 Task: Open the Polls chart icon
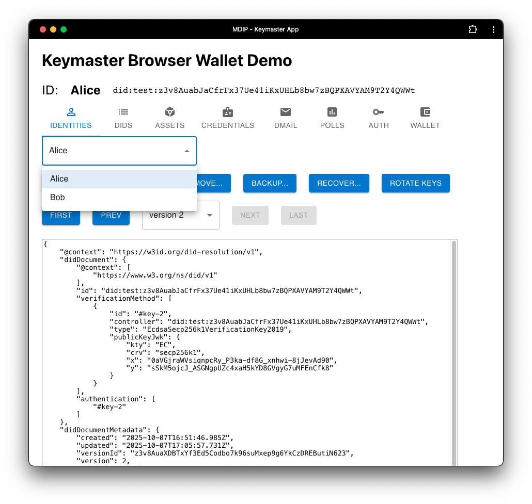click(x=332, y=112)
